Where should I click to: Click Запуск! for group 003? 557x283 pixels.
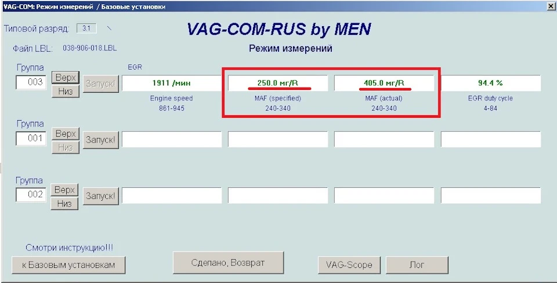[101, 84]
